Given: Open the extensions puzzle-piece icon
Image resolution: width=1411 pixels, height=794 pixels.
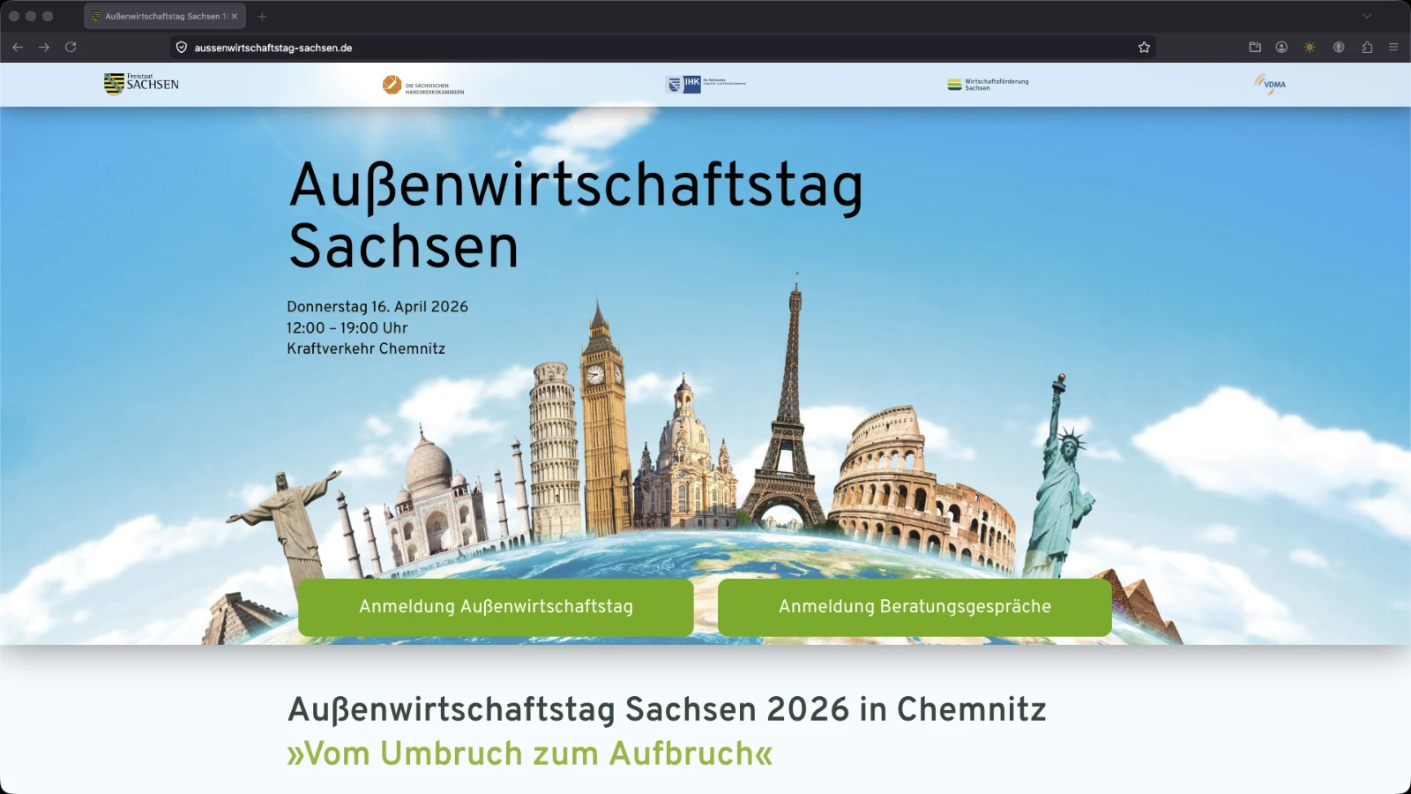Looking at the screenshot, I should pyautogui.click(x=1367, y=48).
